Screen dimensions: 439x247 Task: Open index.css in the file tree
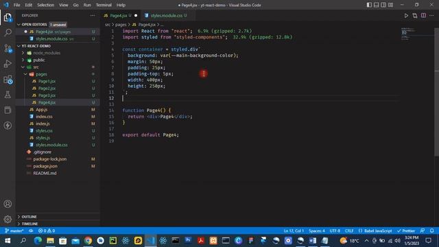coord(44,117)
